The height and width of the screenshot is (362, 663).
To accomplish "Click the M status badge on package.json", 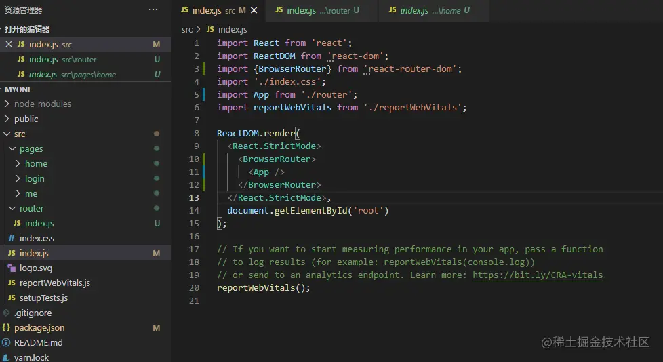I will (156, 327).
